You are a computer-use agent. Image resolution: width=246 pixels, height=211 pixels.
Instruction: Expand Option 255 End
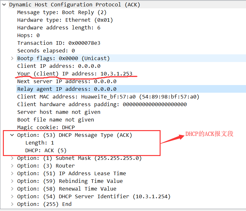pyautogui.click(x=12, y=204)
